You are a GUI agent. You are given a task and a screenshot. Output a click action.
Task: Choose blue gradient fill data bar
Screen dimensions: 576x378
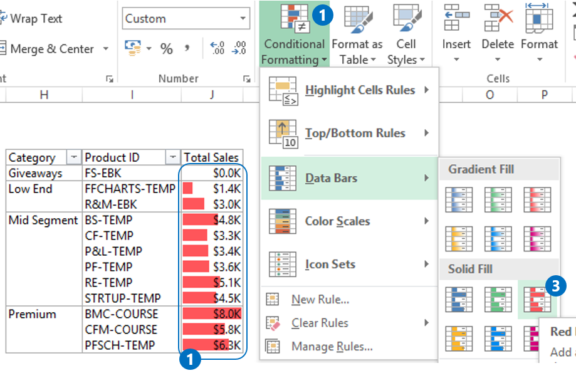459,200
